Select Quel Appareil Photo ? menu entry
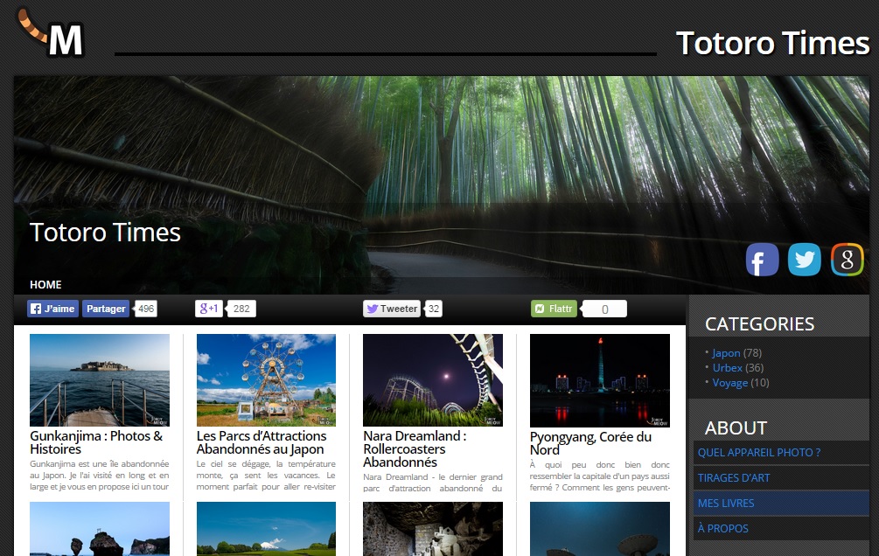The width and height of the screenshot is (879, 556). 758,453
